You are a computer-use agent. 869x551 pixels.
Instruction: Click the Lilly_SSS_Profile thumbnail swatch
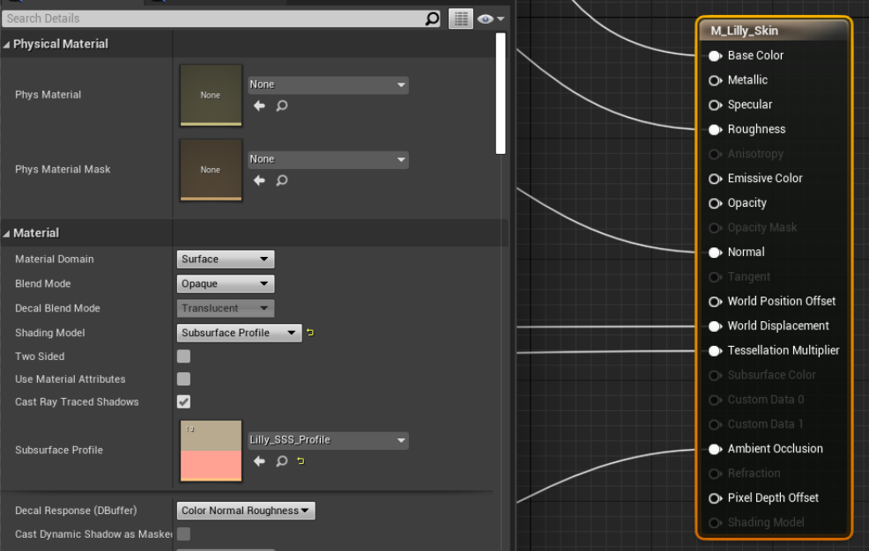(211, 451)
